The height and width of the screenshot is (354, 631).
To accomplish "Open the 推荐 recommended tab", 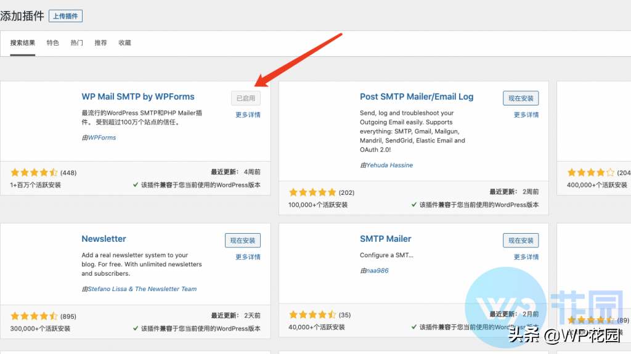I will pyautogui.click(x=100, y=43).
